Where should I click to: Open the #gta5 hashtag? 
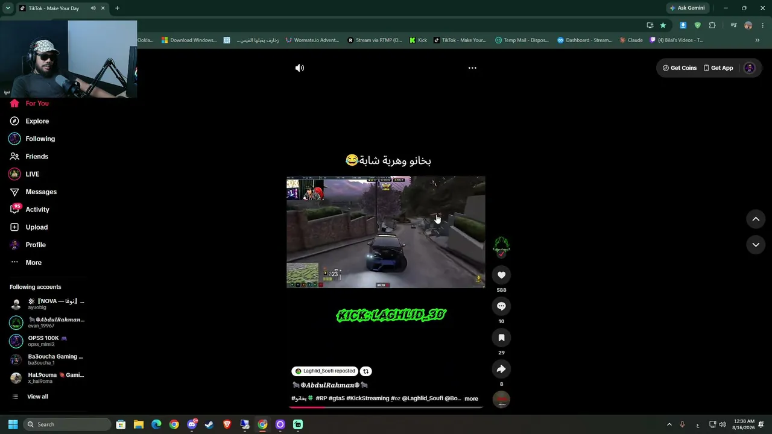tap(337, 398)
